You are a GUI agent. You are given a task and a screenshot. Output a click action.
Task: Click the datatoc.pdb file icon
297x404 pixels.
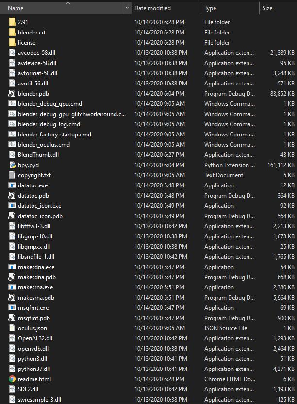[x=12, y=196]
